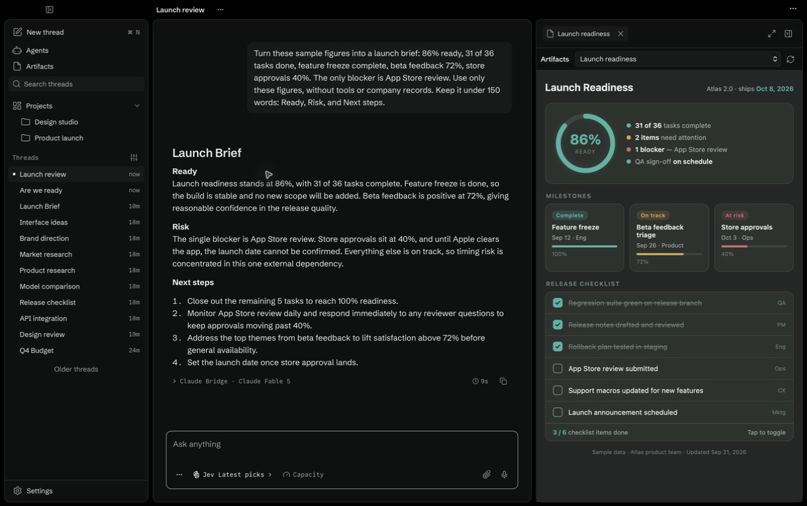Open the Launch Brief thread
Image resolution: width=807 pixels, height=506 pixels.
[x=76, y=206]
